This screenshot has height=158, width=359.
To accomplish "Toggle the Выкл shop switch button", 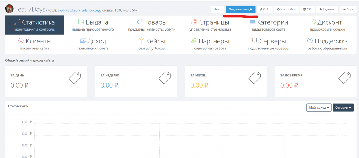I will tap(217, 10).
